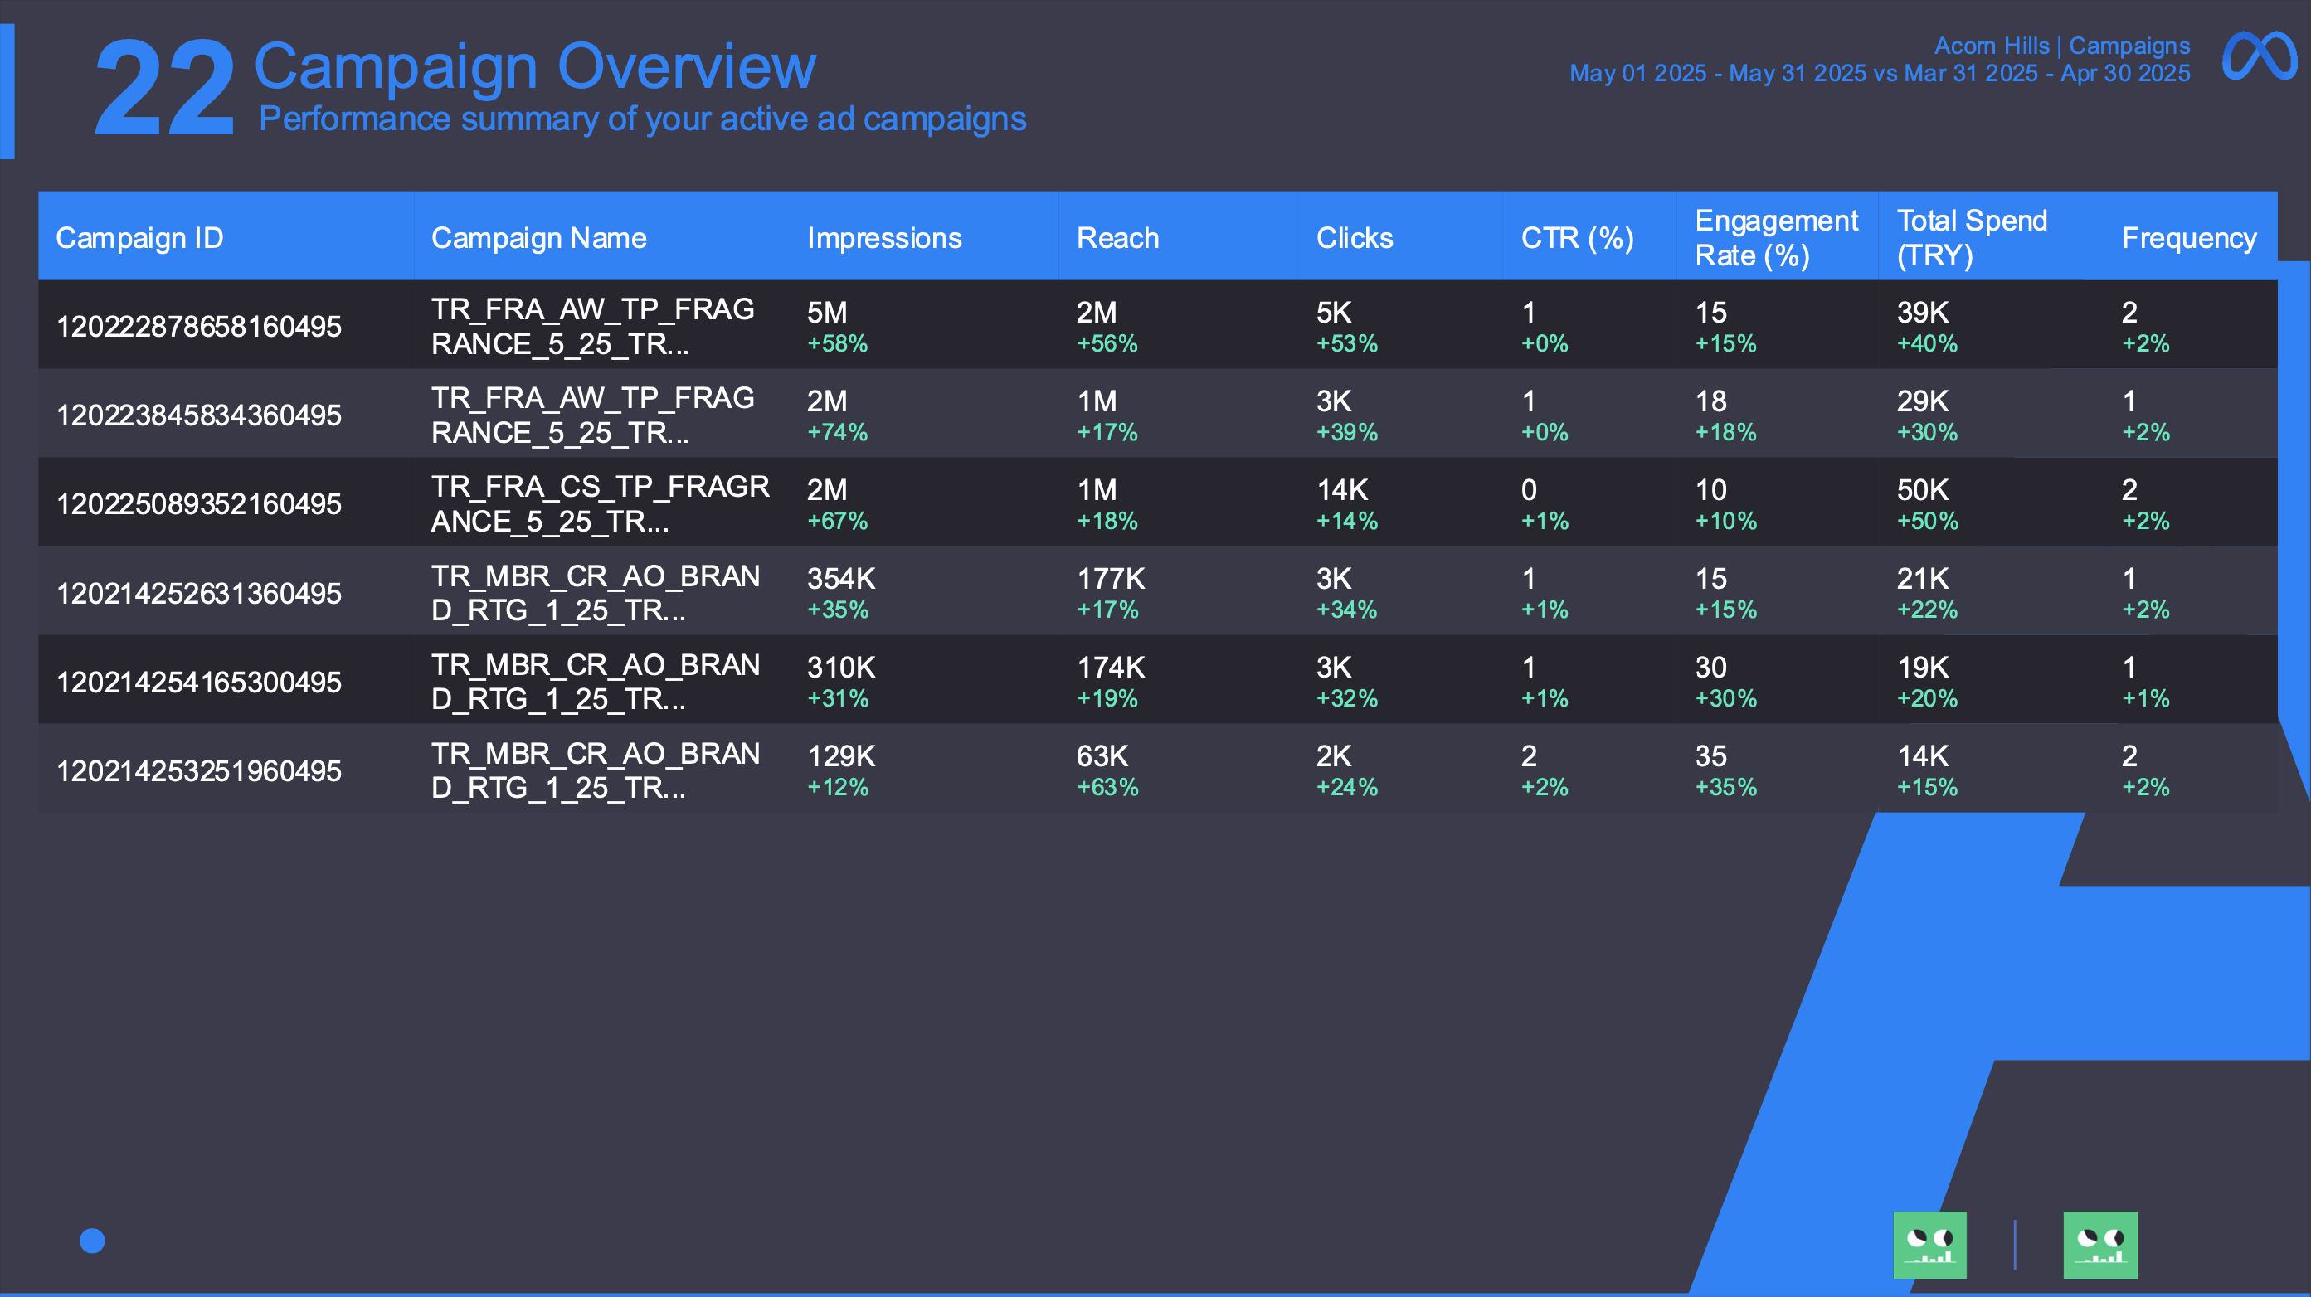Click the 174K reach value
The image size is (2311, 1297).
pos(1111,668)
